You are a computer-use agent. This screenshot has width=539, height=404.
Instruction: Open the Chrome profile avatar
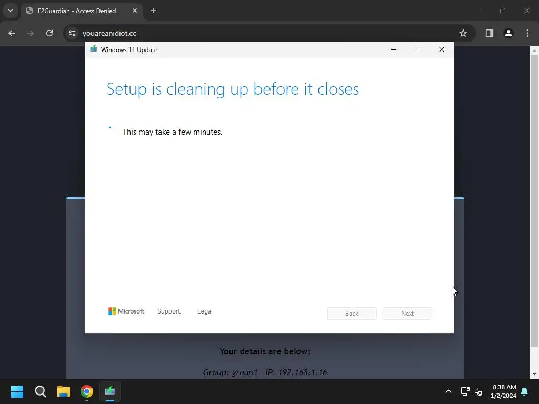point(508,33)
